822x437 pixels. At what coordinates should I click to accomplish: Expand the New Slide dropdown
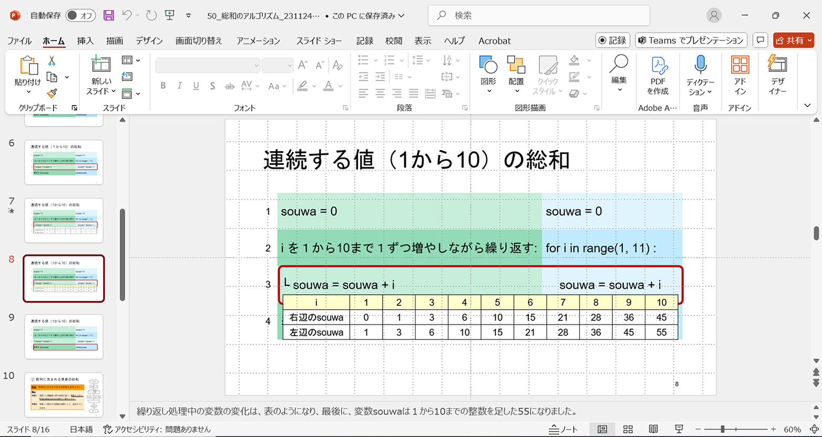(x=101, y=91)
